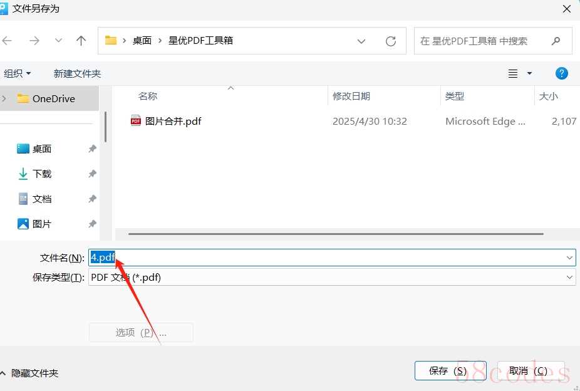Click the magnifier search icon

[x=556, y=41]
